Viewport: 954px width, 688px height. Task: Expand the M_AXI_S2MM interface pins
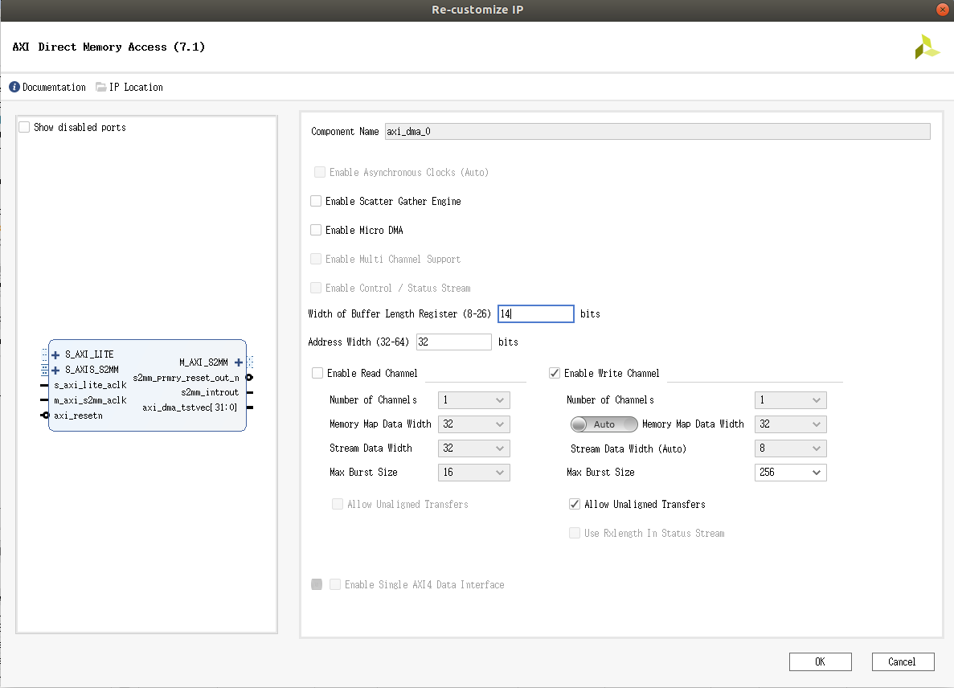(239, 362)
